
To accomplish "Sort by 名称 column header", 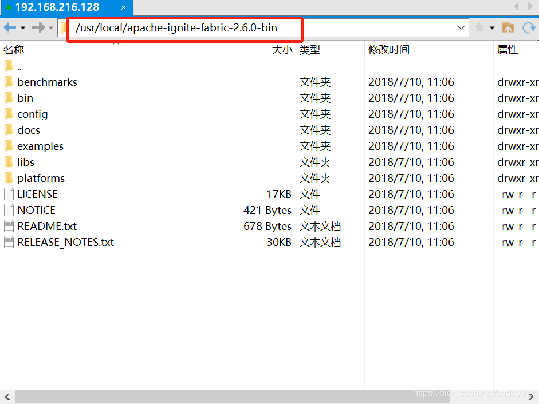I will pyautogui.click(x=116, y=50).
